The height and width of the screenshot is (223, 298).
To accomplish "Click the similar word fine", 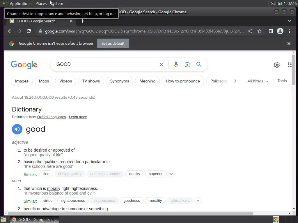I will click(46, 174).
